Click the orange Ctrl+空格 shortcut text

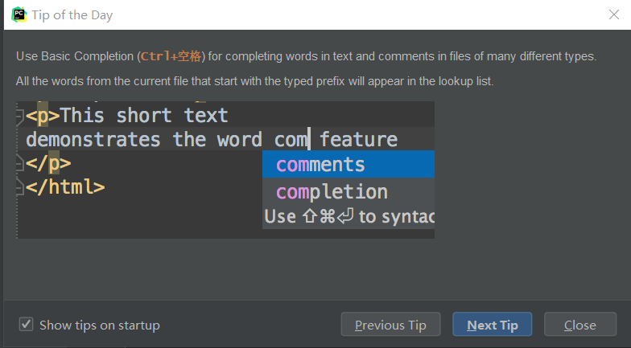171,56
